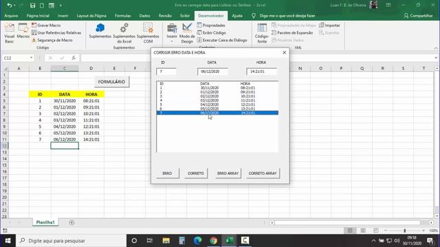
Task: Click the zoom in plus button
Action: click(x=423, y=231)
